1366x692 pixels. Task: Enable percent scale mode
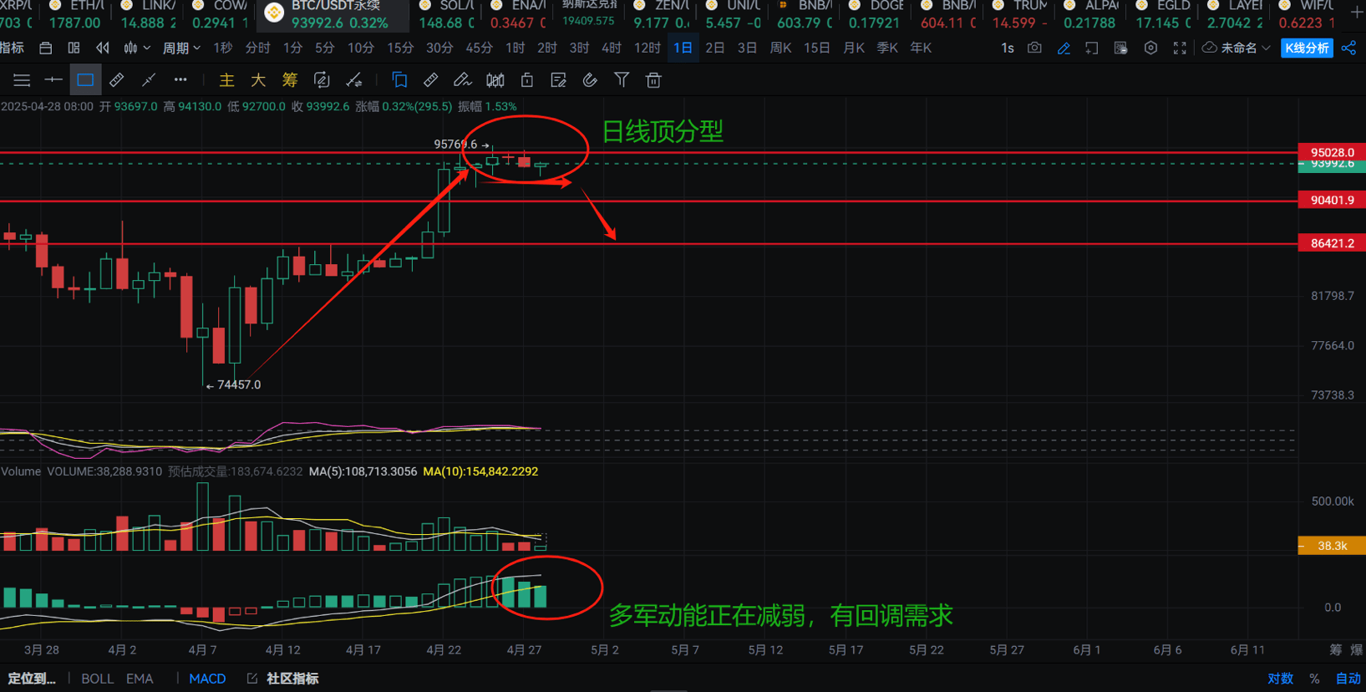click(1314, 679)
